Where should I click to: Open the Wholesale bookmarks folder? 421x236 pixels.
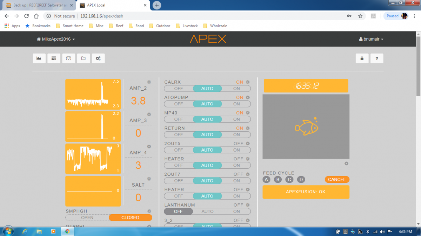point(215,26)
